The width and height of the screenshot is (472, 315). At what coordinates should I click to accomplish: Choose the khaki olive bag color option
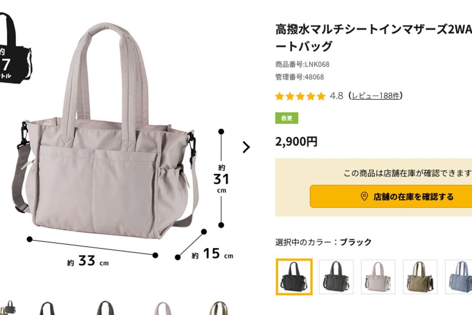point(420,277)
